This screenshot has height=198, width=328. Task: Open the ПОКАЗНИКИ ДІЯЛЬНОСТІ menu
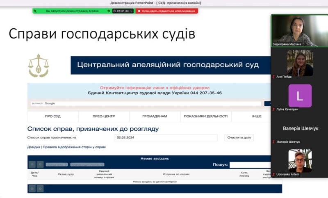tap(206, 116)
